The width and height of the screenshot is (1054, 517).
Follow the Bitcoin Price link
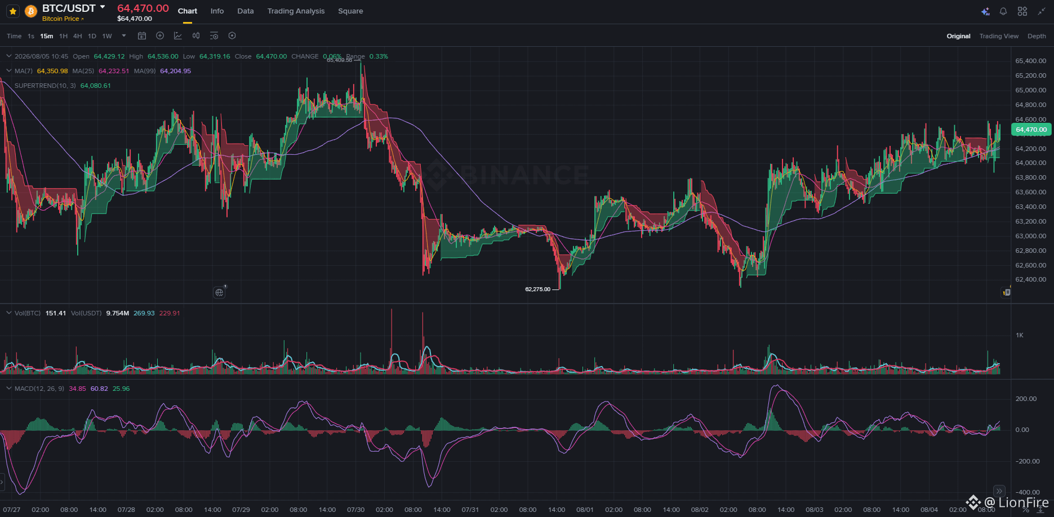click(63, 19)
